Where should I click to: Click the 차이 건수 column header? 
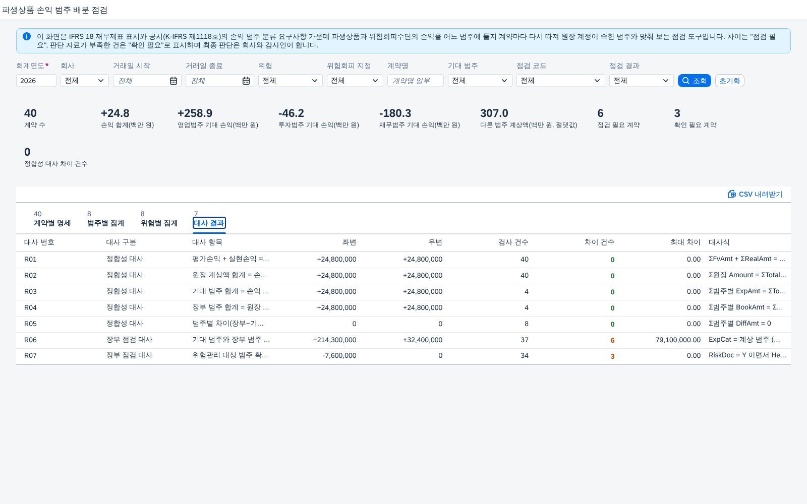coord(599,242)
